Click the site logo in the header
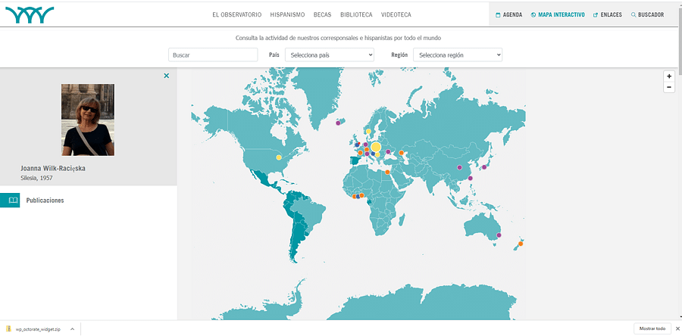682x336 pixels. pos(29,14)
